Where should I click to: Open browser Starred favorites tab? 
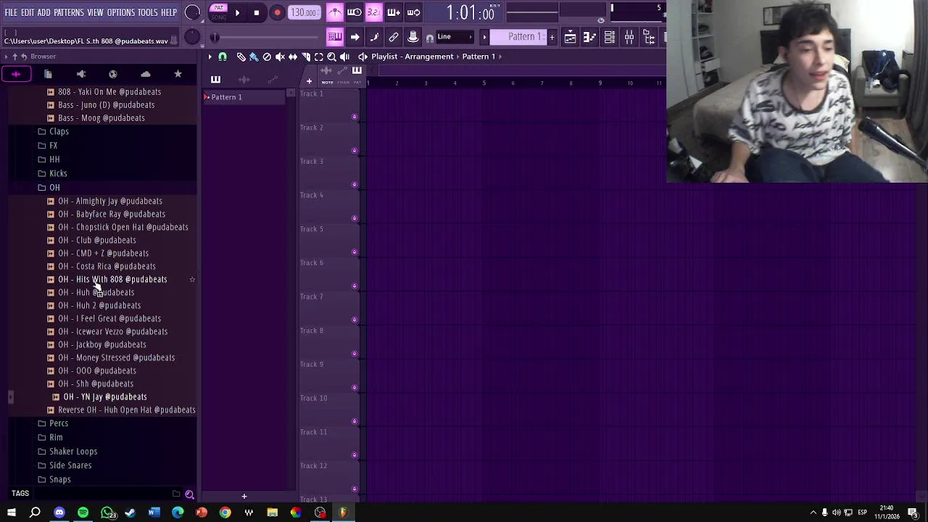pyautogui.click(x=178, y=74)
